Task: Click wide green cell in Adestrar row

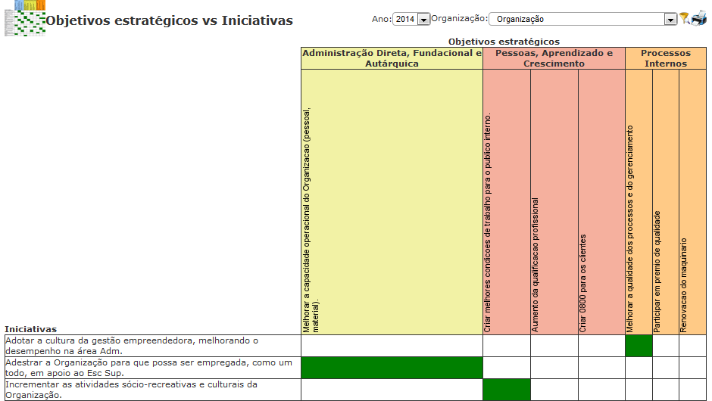Action: [392, 368]
